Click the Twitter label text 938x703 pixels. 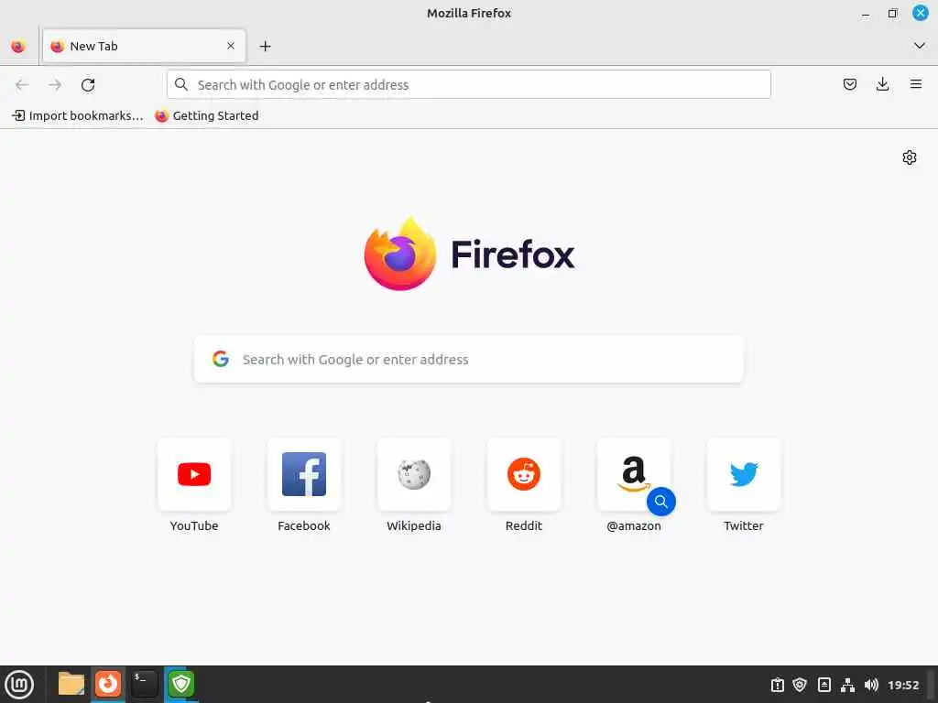744,526
